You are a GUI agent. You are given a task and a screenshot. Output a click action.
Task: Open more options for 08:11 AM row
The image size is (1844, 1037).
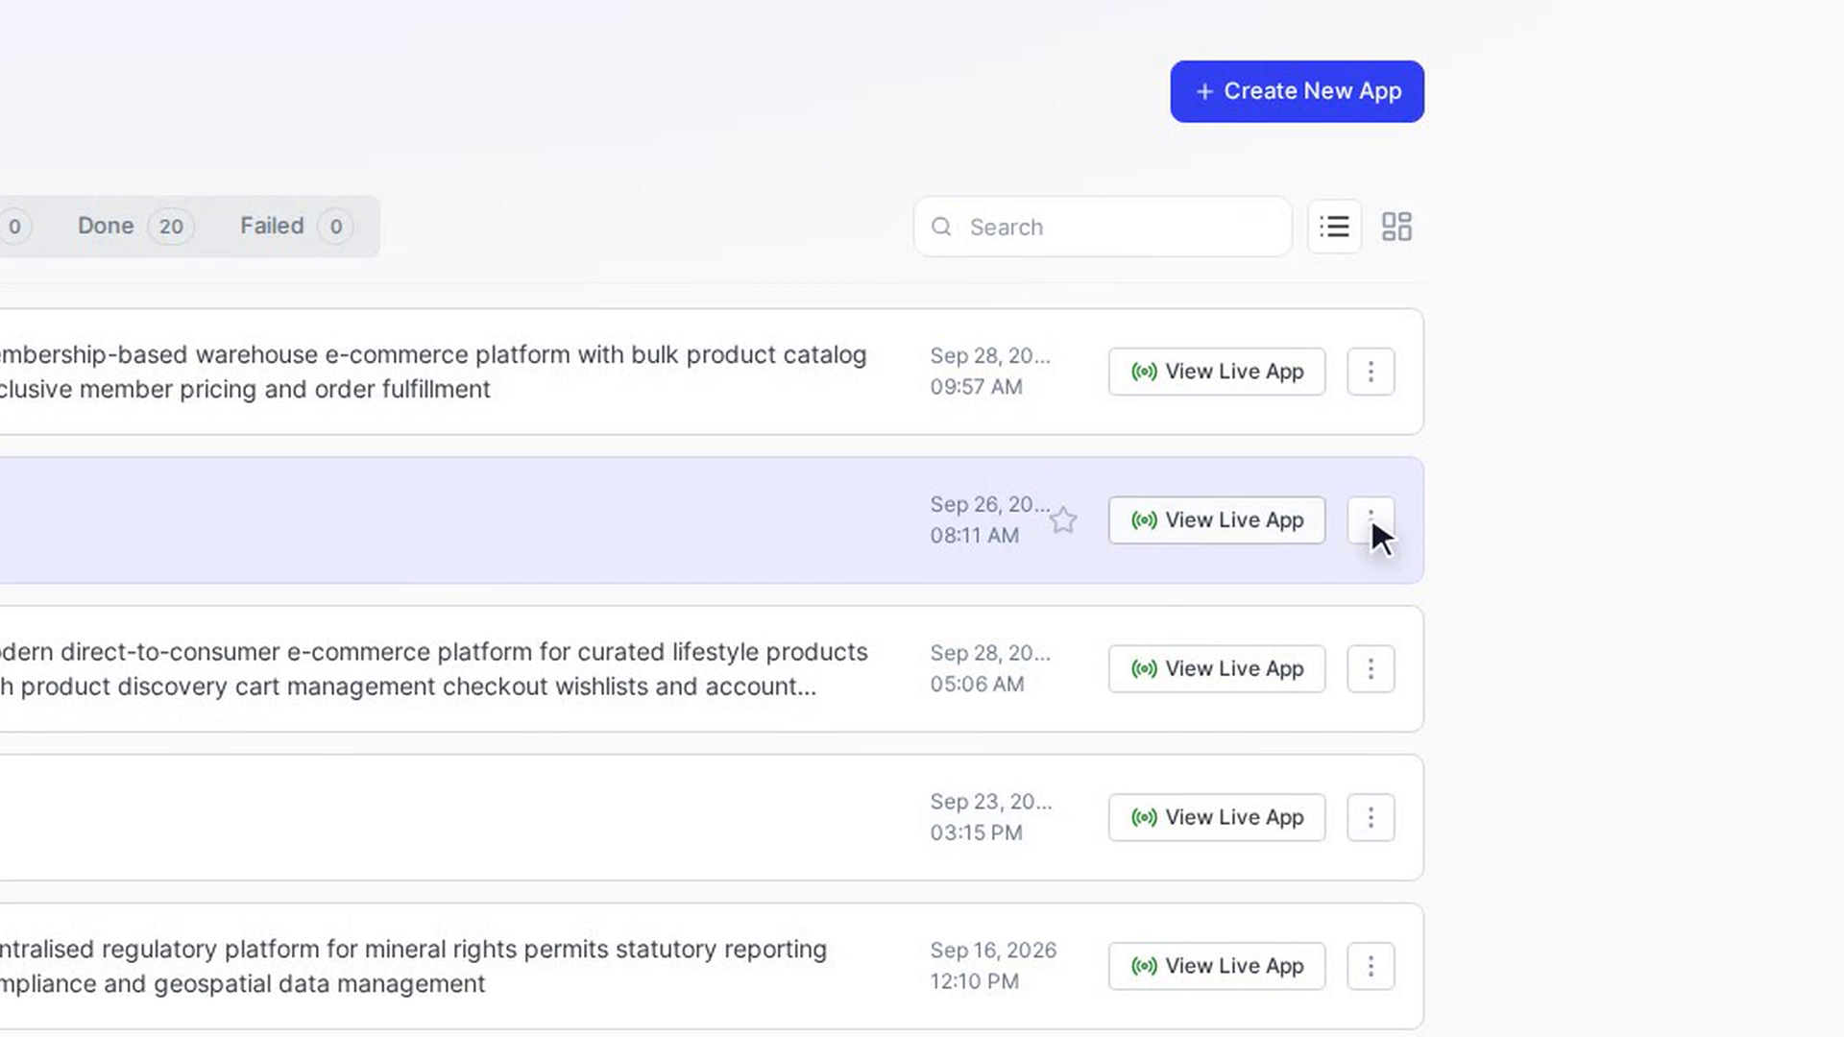pos(1371,520)
